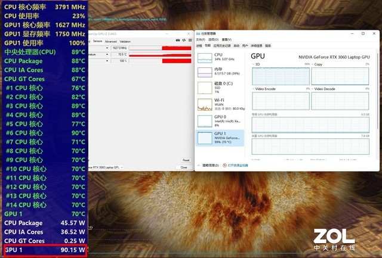Viewport: 382px width, 258px height.
Task: Open RTX 3060 Laptop GPU selector dropdown
Action: click(x=122, y=167)
